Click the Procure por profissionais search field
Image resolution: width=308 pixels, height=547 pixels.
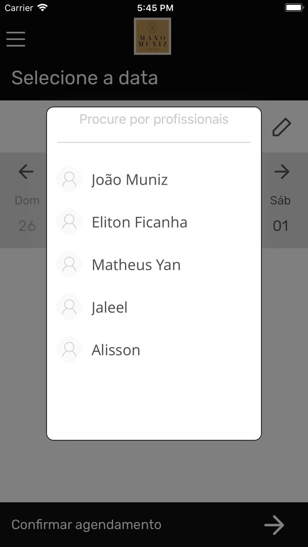click(x=154, y=119)
